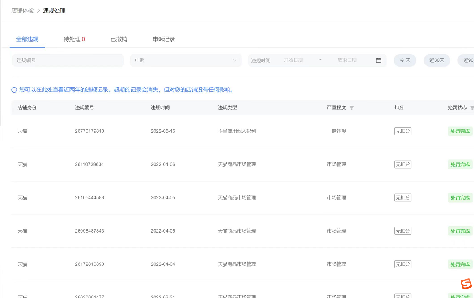Click 市场管理 severity in row 26172810890

337,264
